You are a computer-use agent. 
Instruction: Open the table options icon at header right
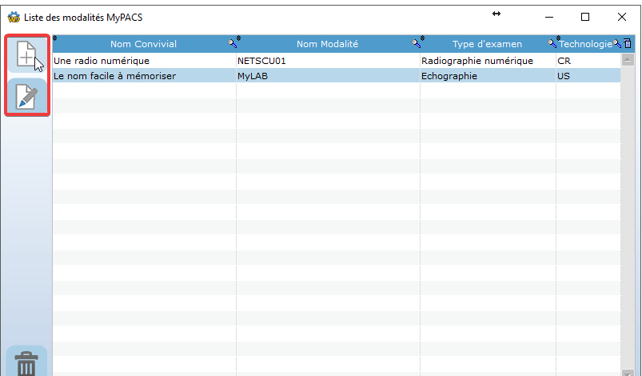628,43
